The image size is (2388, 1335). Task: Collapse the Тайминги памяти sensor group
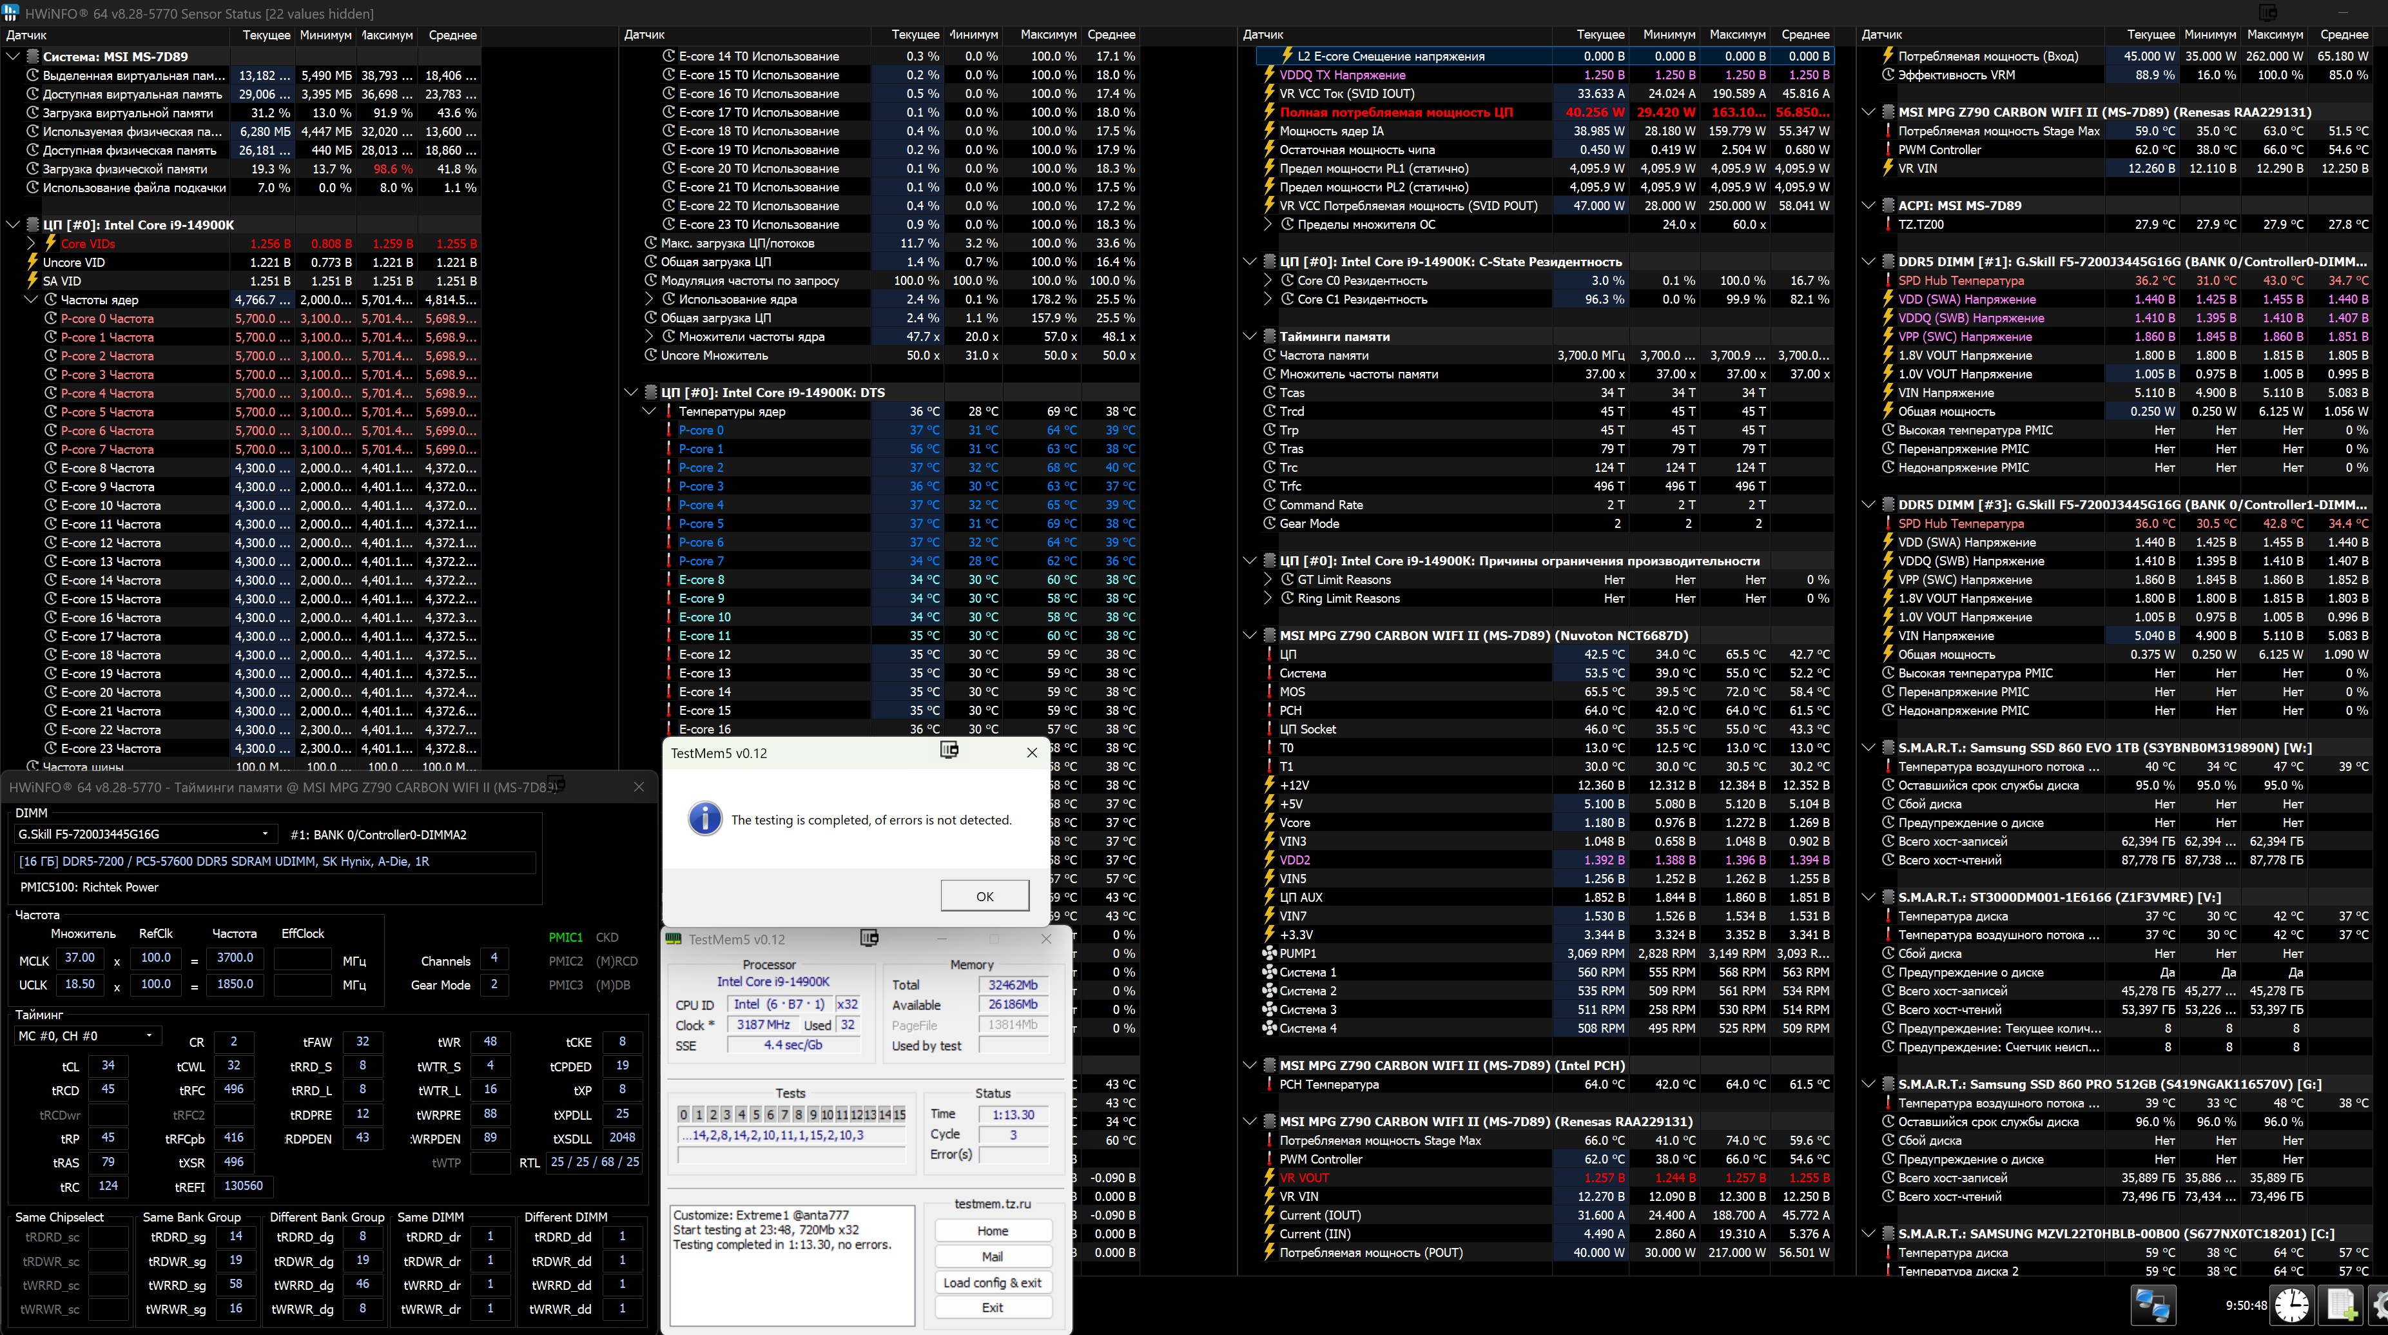click(1248, 336)
